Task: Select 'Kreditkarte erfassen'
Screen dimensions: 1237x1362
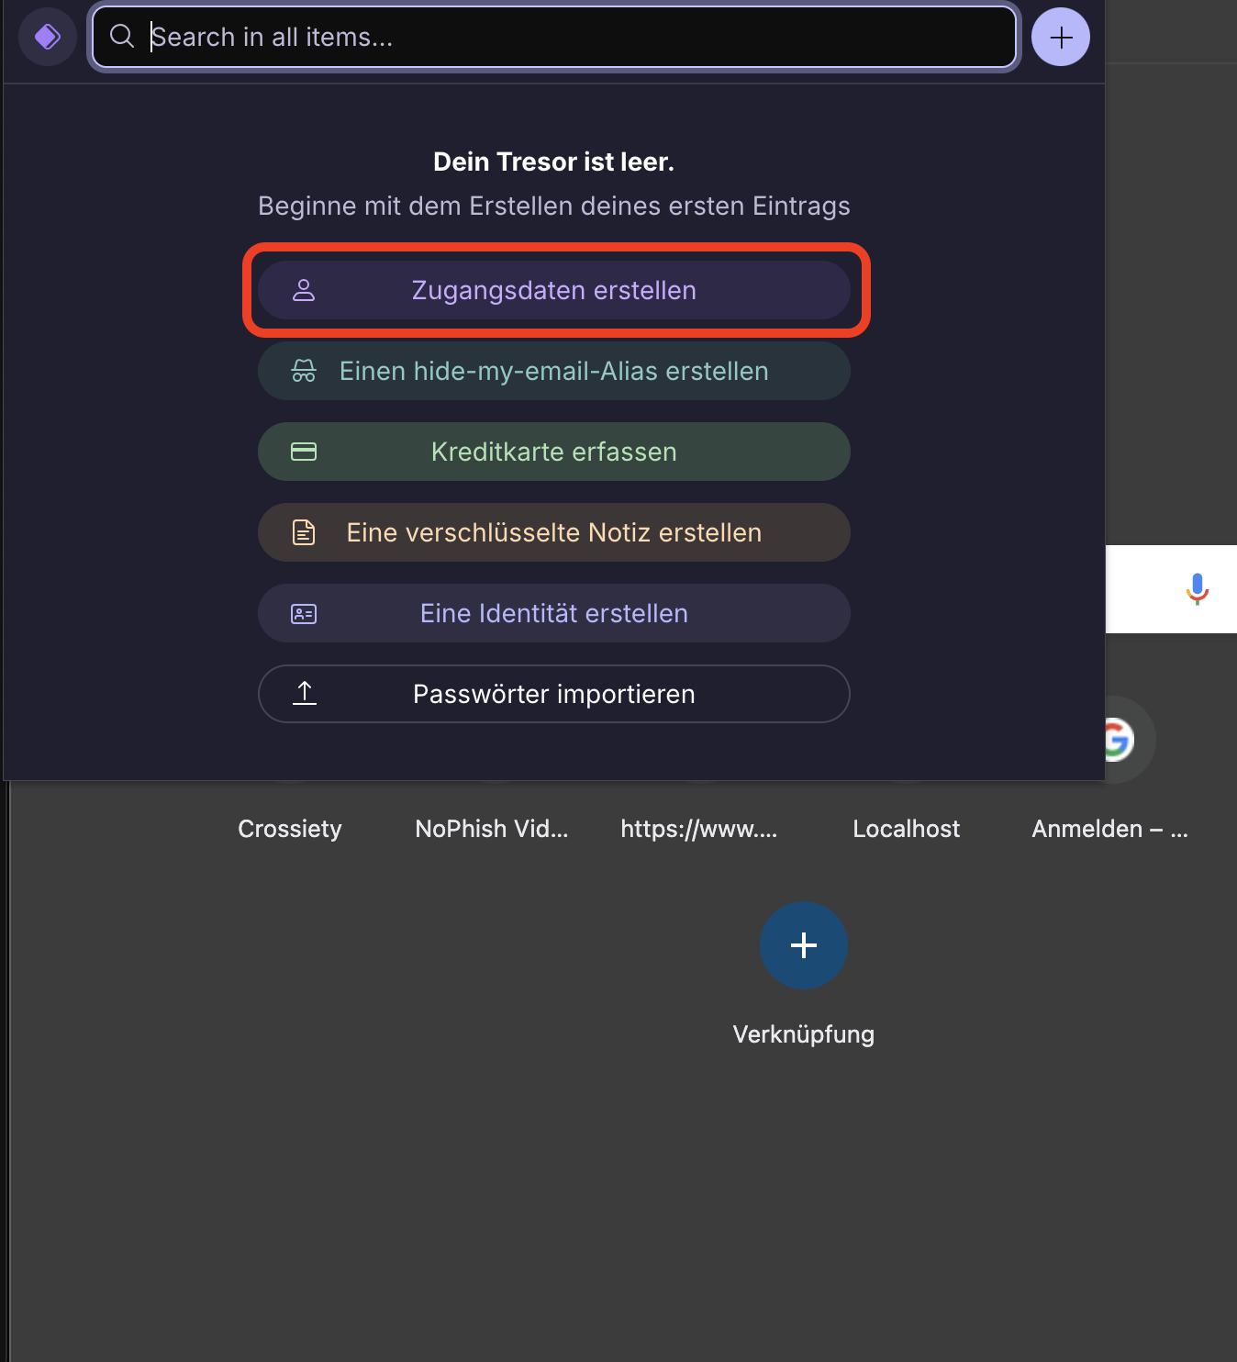Action: [554, 452]
